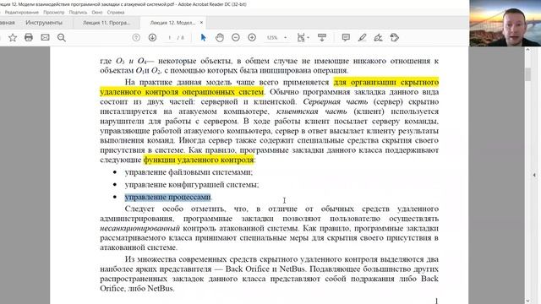This screenshot has height=304, width=541.
Task: Switch to the Лекция 11 tab
Action: tap(107, 23)
